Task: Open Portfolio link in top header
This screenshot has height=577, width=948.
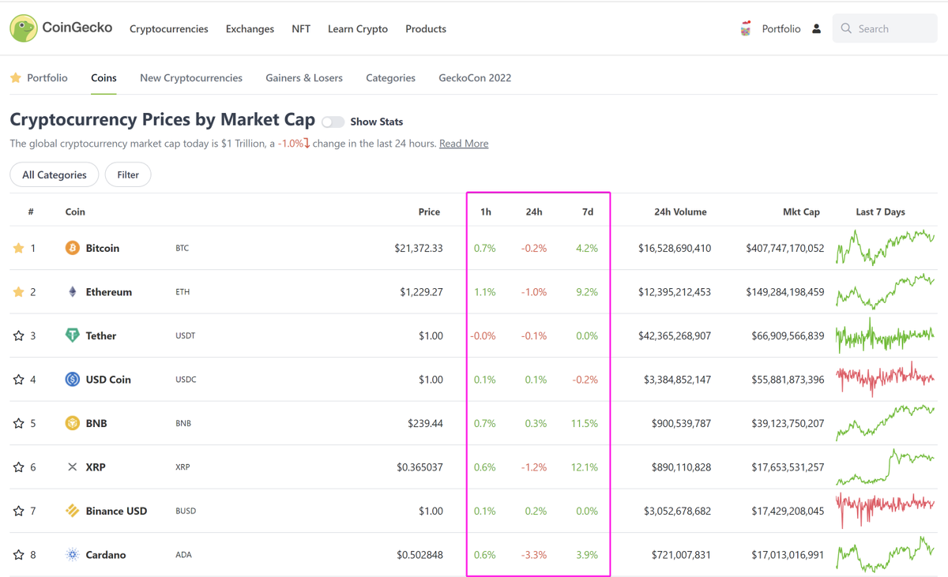Action: tap(781, 28)
